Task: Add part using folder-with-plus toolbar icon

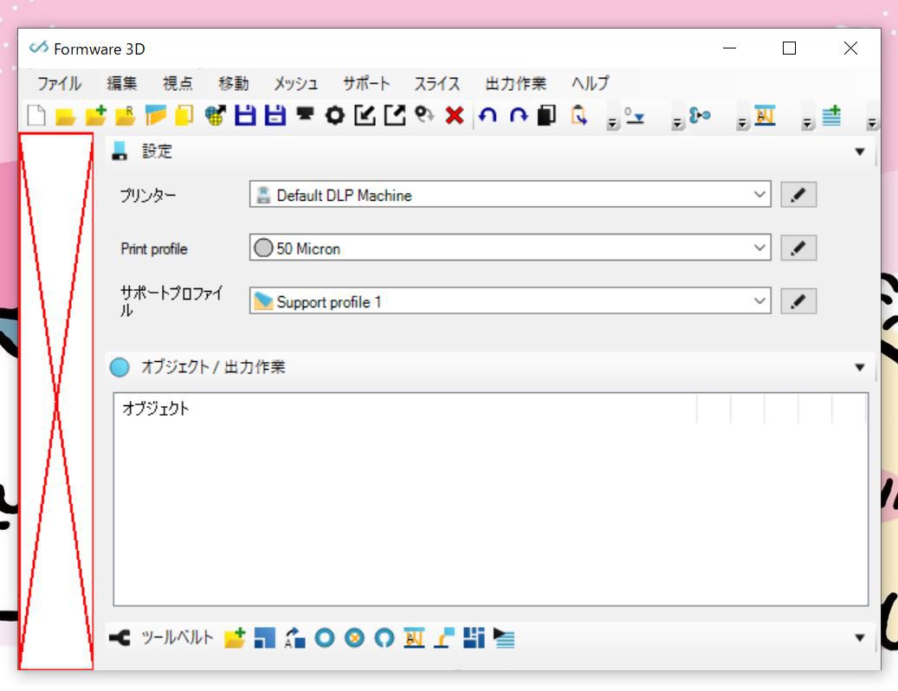Action: coord(95,116)
